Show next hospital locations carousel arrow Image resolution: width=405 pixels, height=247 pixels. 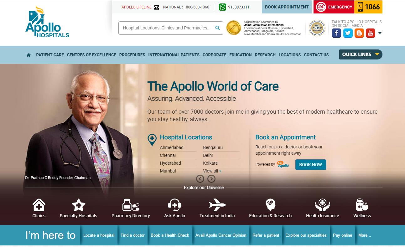coord(211,179)
